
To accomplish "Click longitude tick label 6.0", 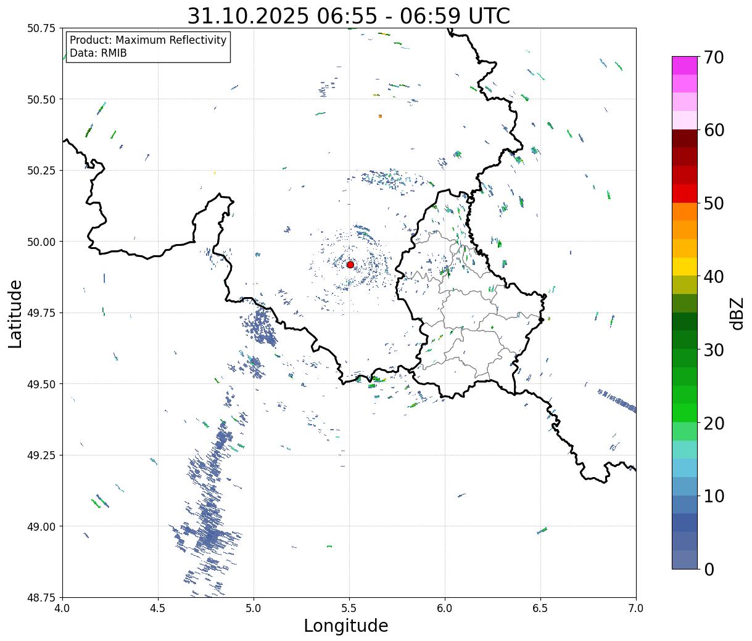I will point(445,608).
